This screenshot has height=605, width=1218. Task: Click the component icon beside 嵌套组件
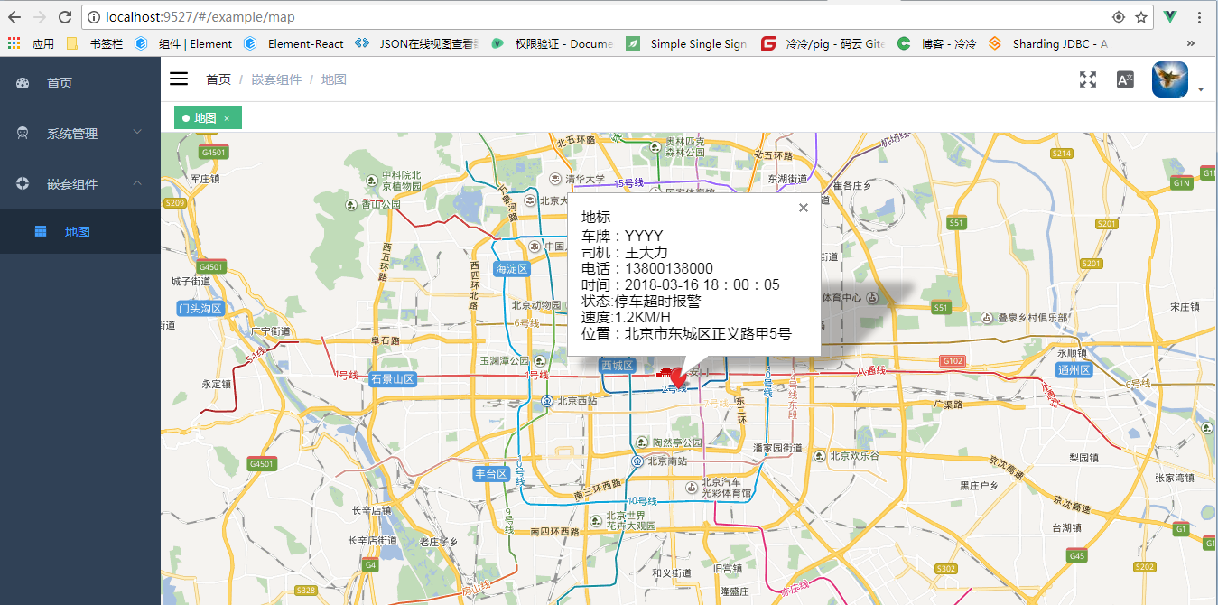[23, 184]
